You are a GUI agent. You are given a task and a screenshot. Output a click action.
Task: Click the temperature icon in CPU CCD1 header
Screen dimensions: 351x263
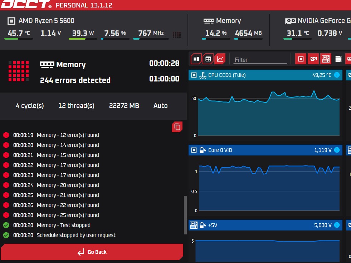click(203, 75)
